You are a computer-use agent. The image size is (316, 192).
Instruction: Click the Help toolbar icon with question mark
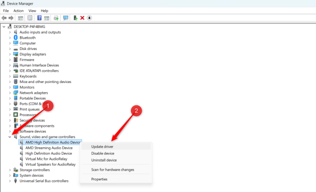[x=39, y=18]
